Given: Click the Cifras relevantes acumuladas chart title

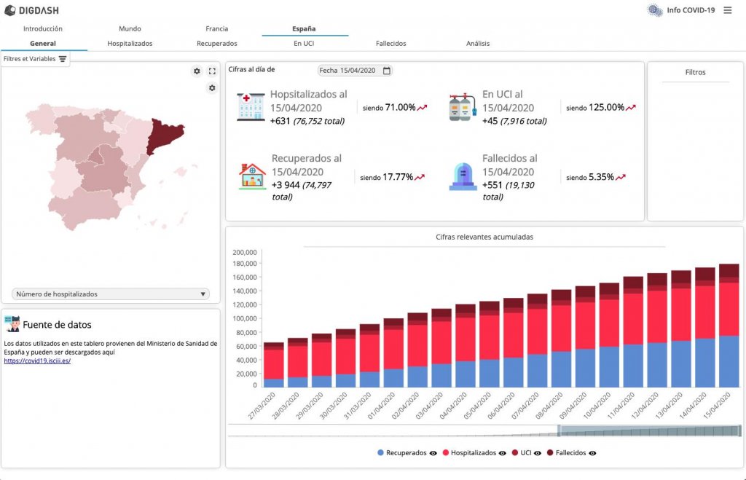Looking at the screenshot, I should (x=484, y=237).
